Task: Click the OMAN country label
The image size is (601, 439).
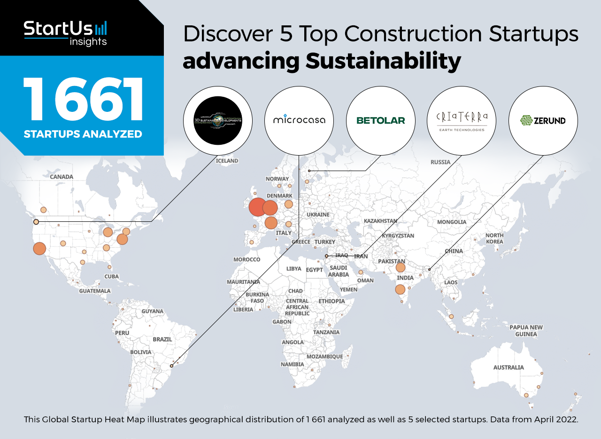Action: click(x=365, y=281)
